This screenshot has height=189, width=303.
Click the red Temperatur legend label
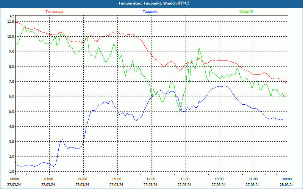pos(55,12)
